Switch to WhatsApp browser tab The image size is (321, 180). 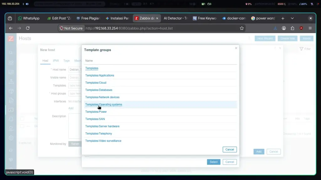tap(29, 18)
